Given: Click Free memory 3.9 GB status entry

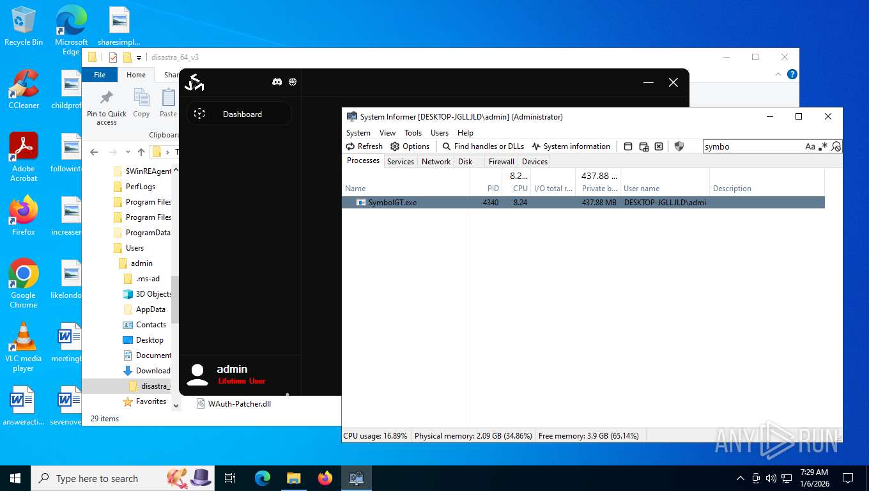Looking at the screenshot, I should [588, 436].
